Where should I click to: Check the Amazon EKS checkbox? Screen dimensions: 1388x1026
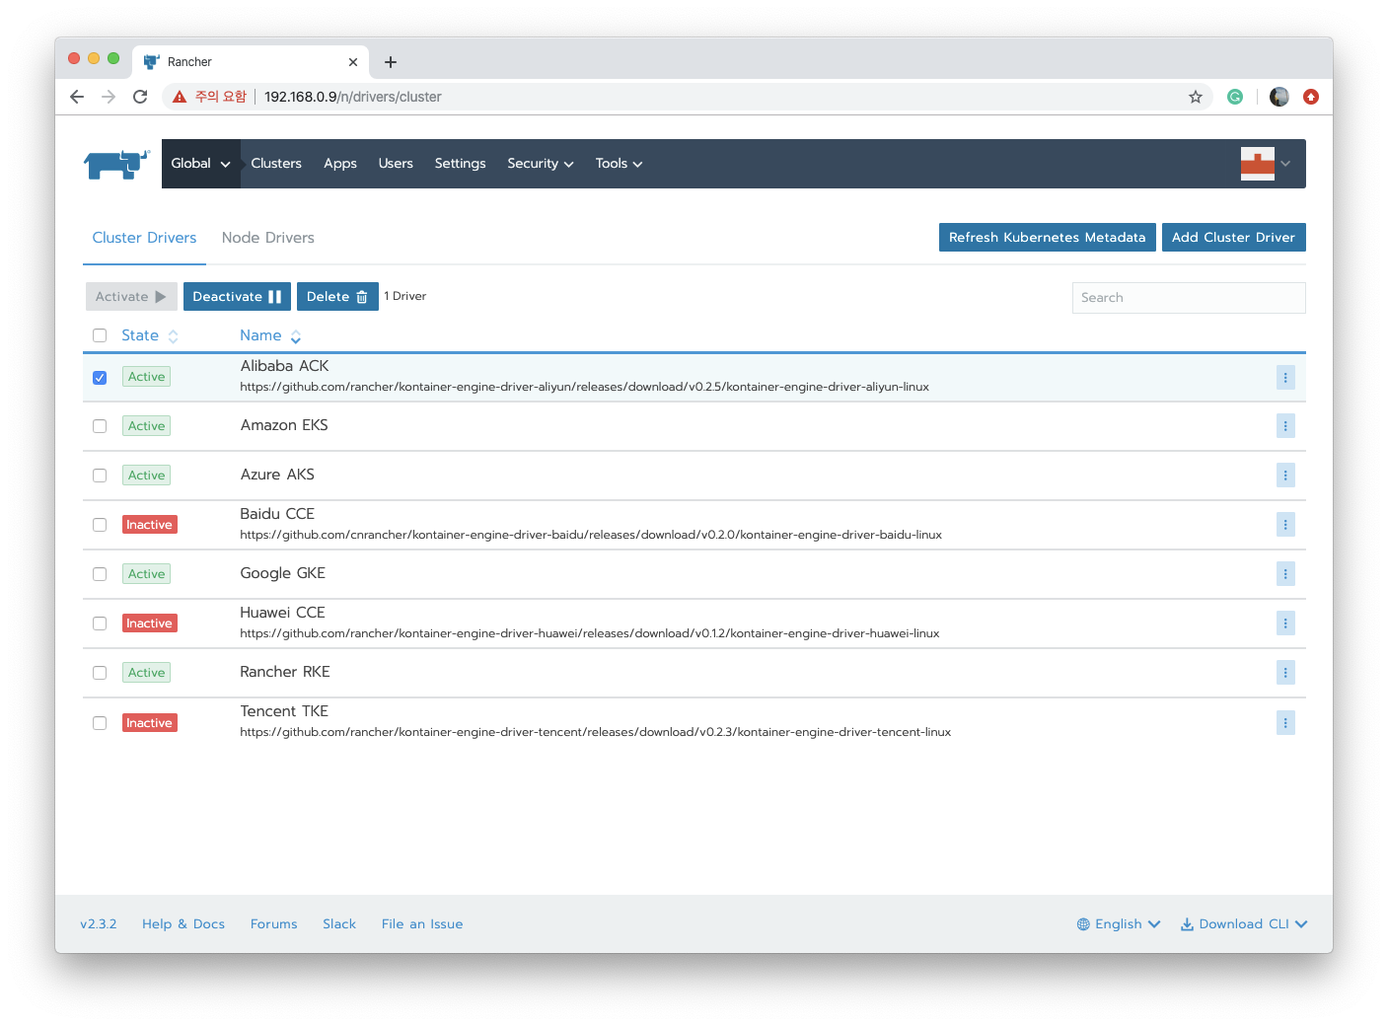coord(100,426)
